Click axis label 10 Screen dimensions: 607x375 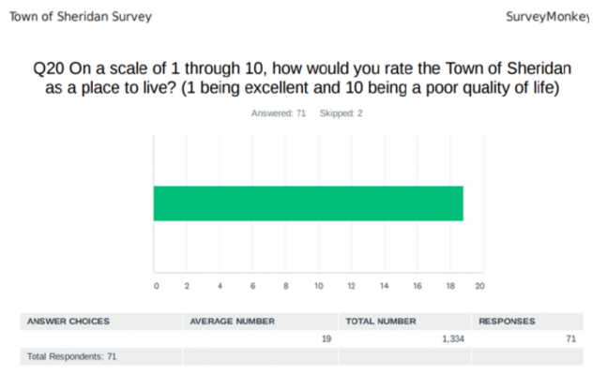319,286
